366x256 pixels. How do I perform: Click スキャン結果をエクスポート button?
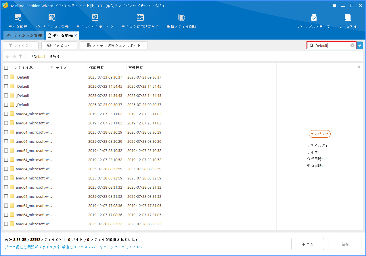coord(114,45)
